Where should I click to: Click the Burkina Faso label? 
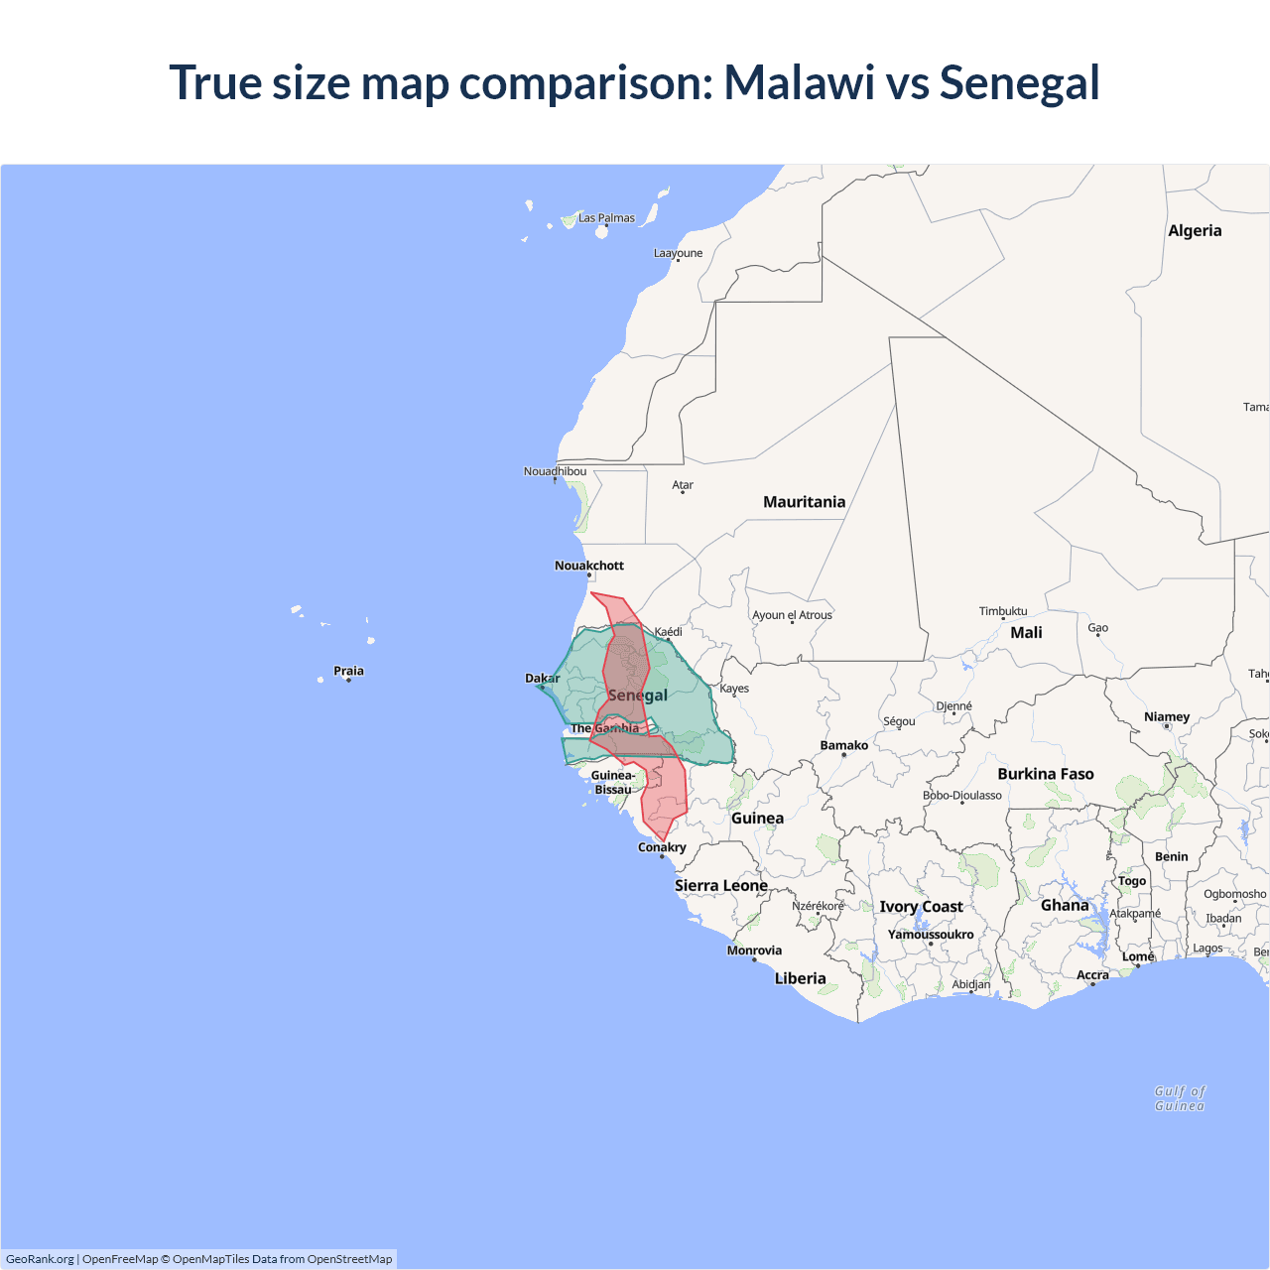point(1046,774)
